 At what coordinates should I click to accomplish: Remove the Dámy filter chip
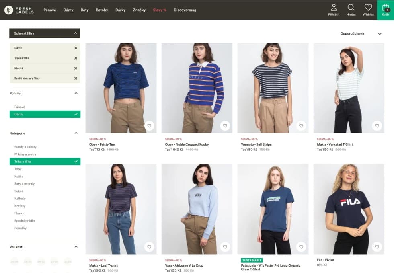[76, 48]
